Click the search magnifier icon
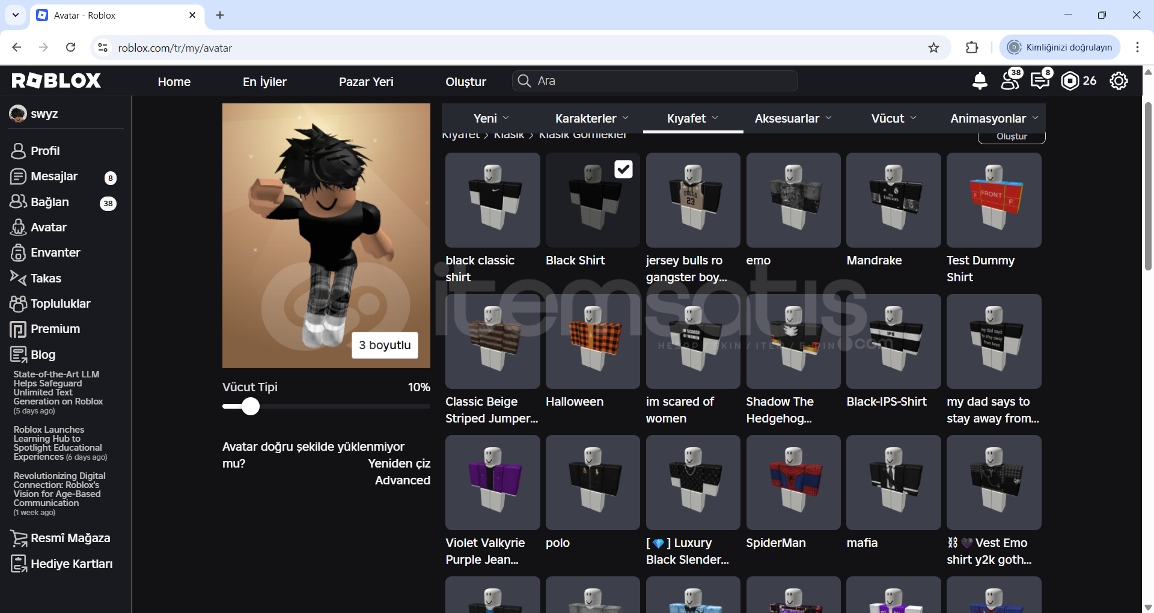Screen dimensions: 1154x613 tap(524, 81)
